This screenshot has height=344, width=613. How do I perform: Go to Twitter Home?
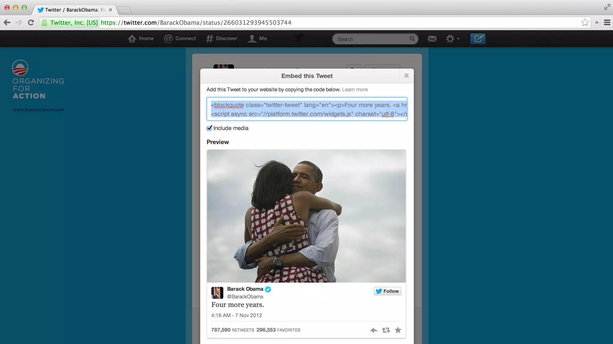(141, 39)
